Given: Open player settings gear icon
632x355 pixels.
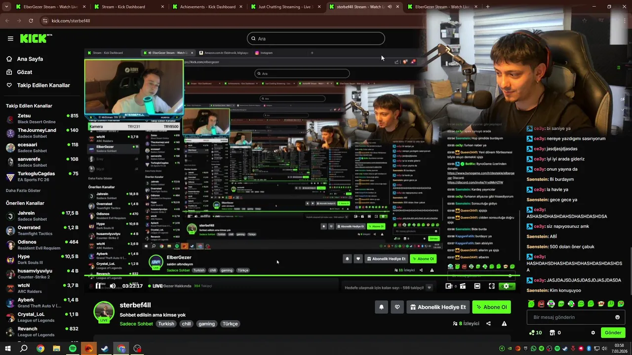Looking at the screenshot, I should pos(506,286).
